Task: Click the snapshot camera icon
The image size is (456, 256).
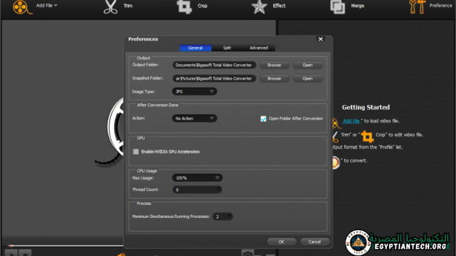Action: (x=248, y=253)
